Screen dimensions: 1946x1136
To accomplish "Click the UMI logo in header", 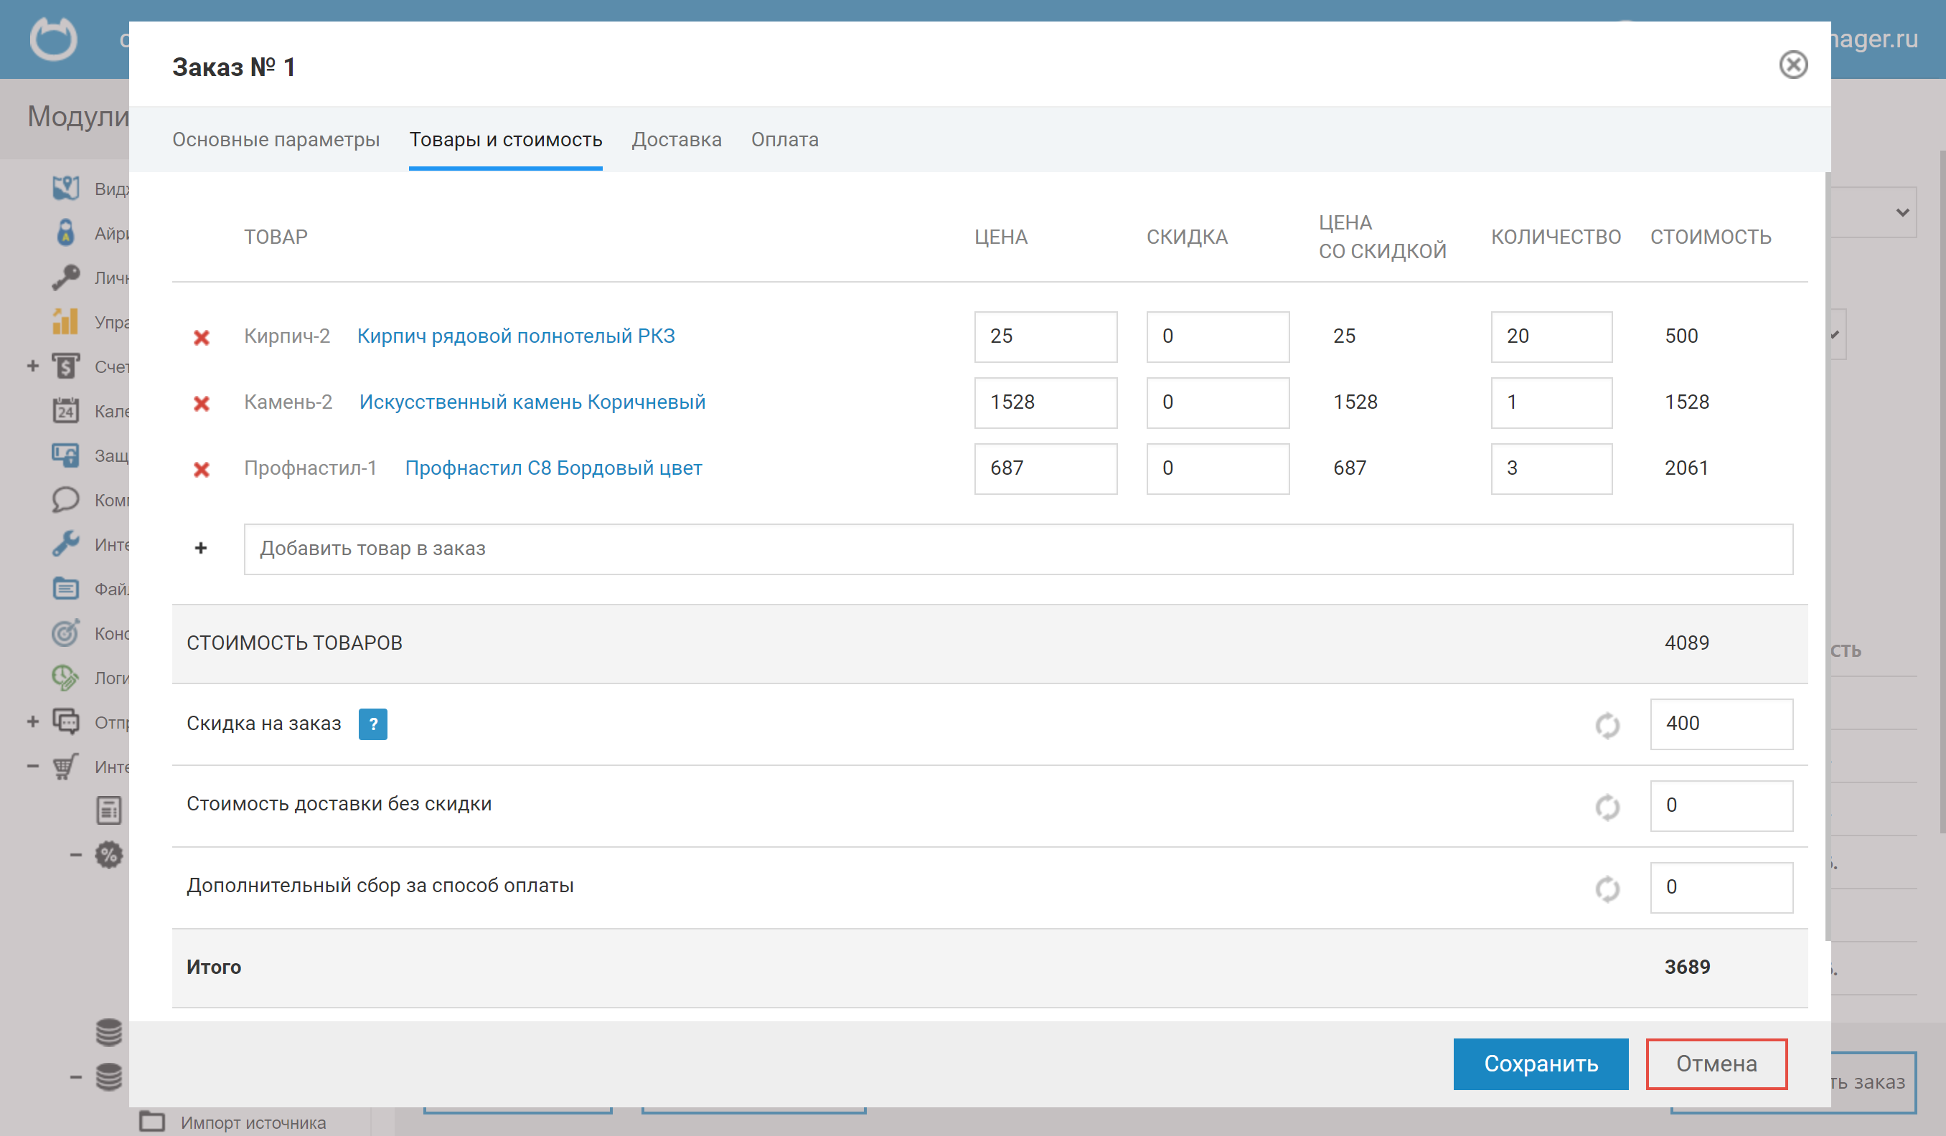I will [53, 39].
